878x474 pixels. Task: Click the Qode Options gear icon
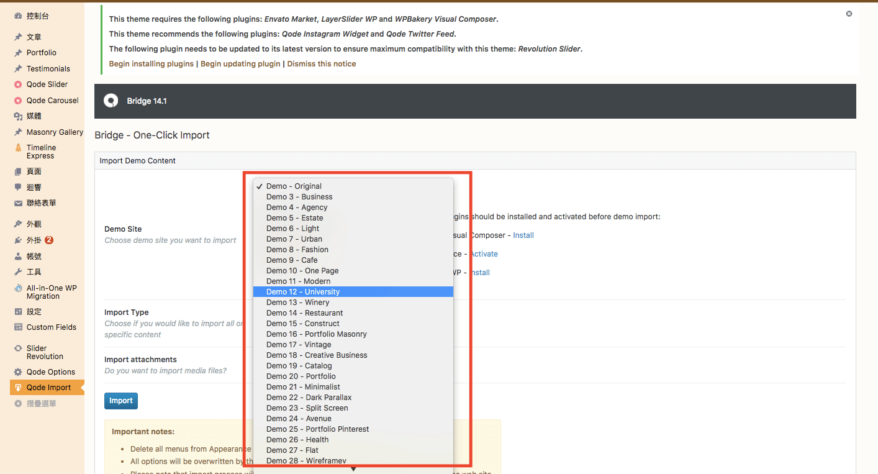[x=18, y=372]
